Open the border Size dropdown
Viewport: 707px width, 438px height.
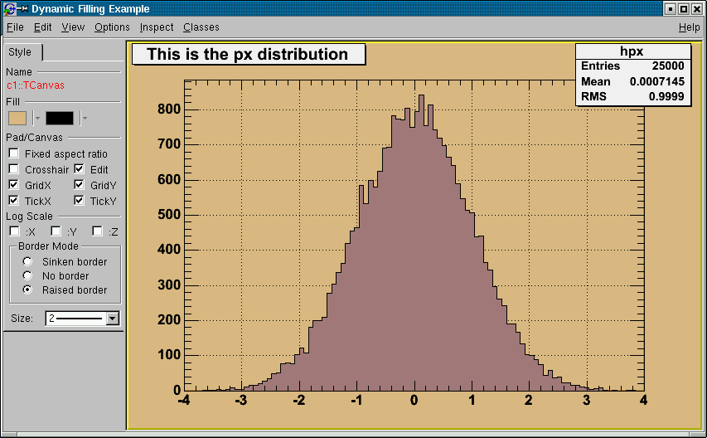pyautogui.click(x=114, y=318)
